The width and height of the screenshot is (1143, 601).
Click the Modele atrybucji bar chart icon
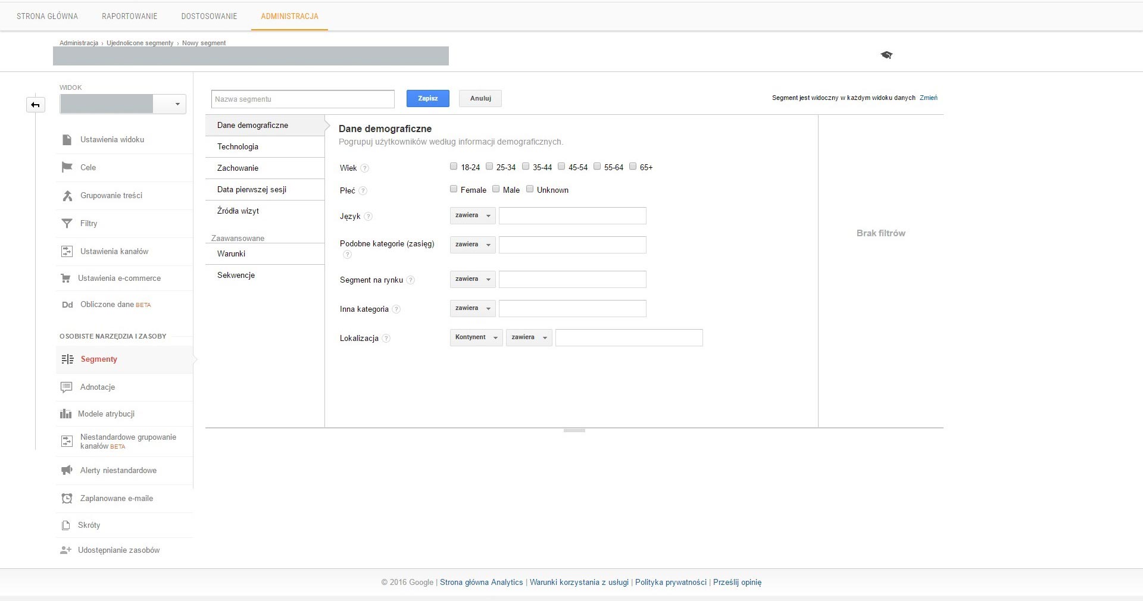coord(65,414)
